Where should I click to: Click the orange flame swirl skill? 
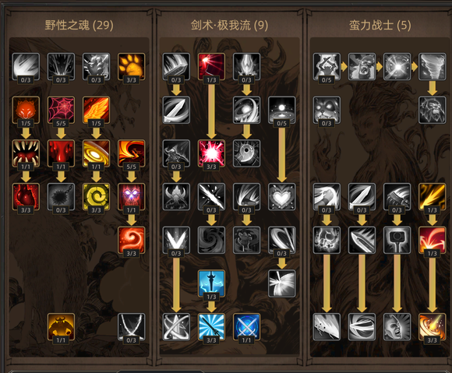(x=131, y=241)
